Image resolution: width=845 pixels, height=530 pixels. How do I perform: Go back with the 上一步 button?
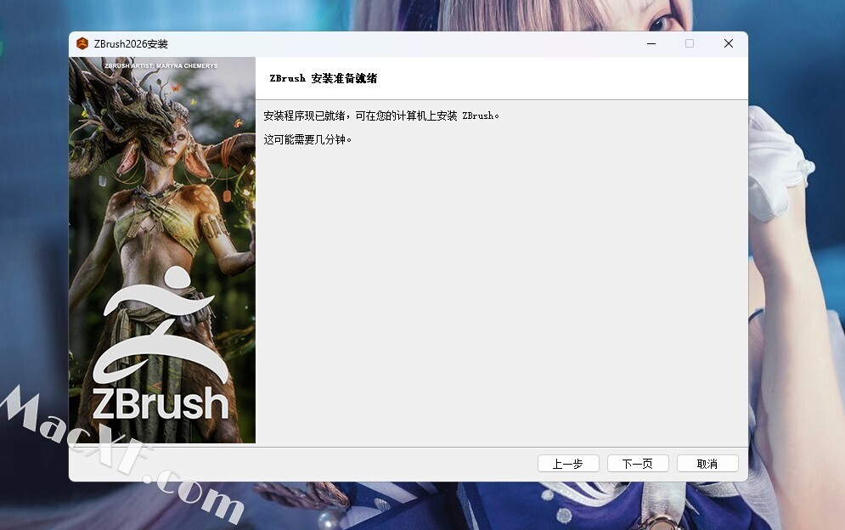point(568,464)
